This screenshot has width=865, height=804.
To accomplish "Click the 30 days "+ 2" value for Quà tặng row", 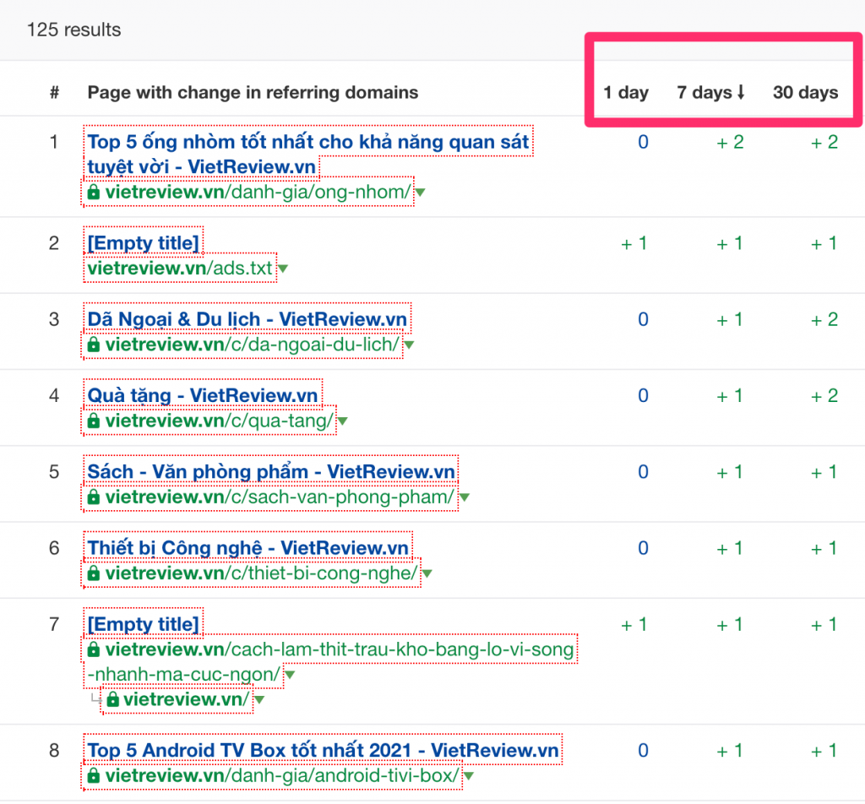I will coord(824,395).
